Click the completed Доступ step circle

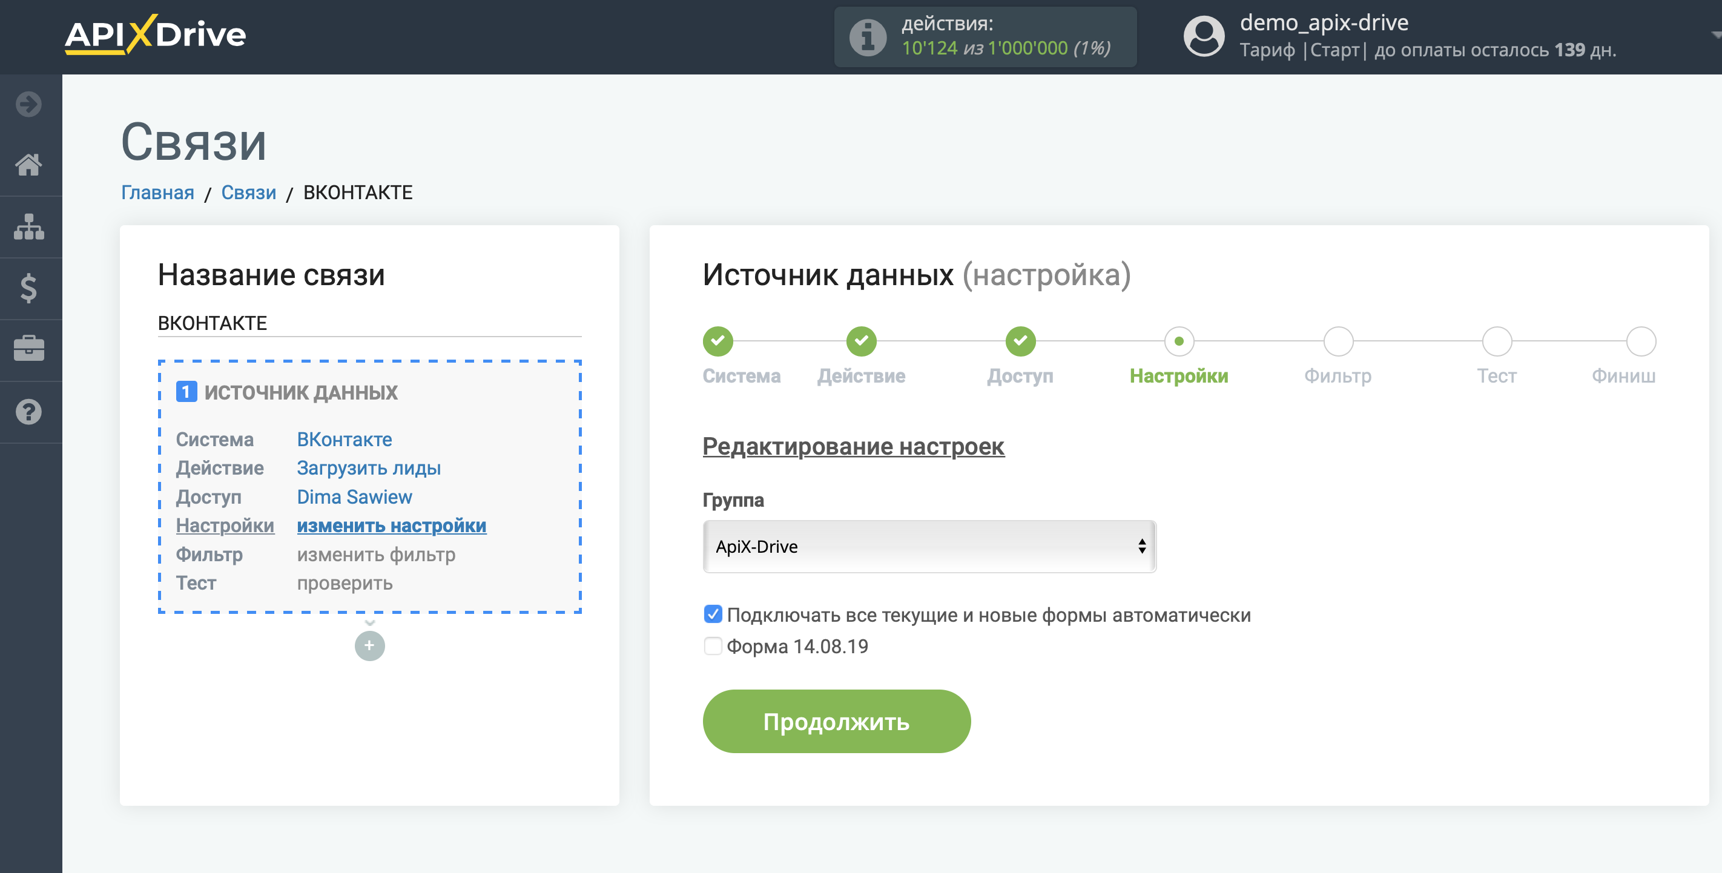click(x=1020, y=341)
